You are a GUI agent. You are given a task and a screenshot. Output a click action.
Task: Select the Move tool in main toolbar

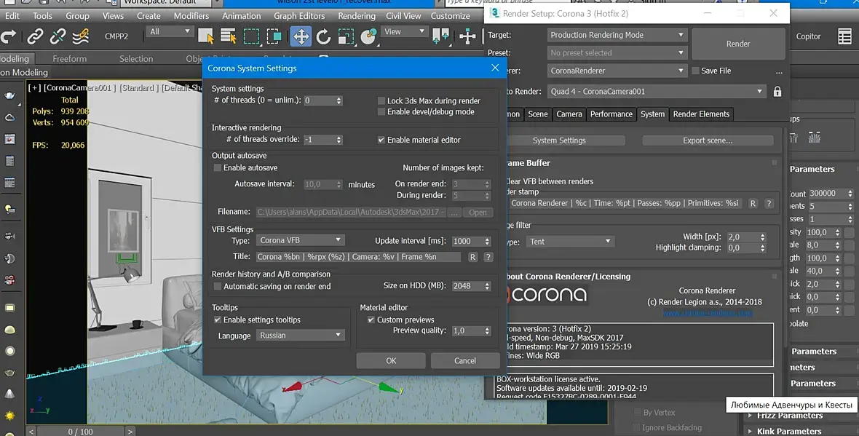[x=300, y=36]
